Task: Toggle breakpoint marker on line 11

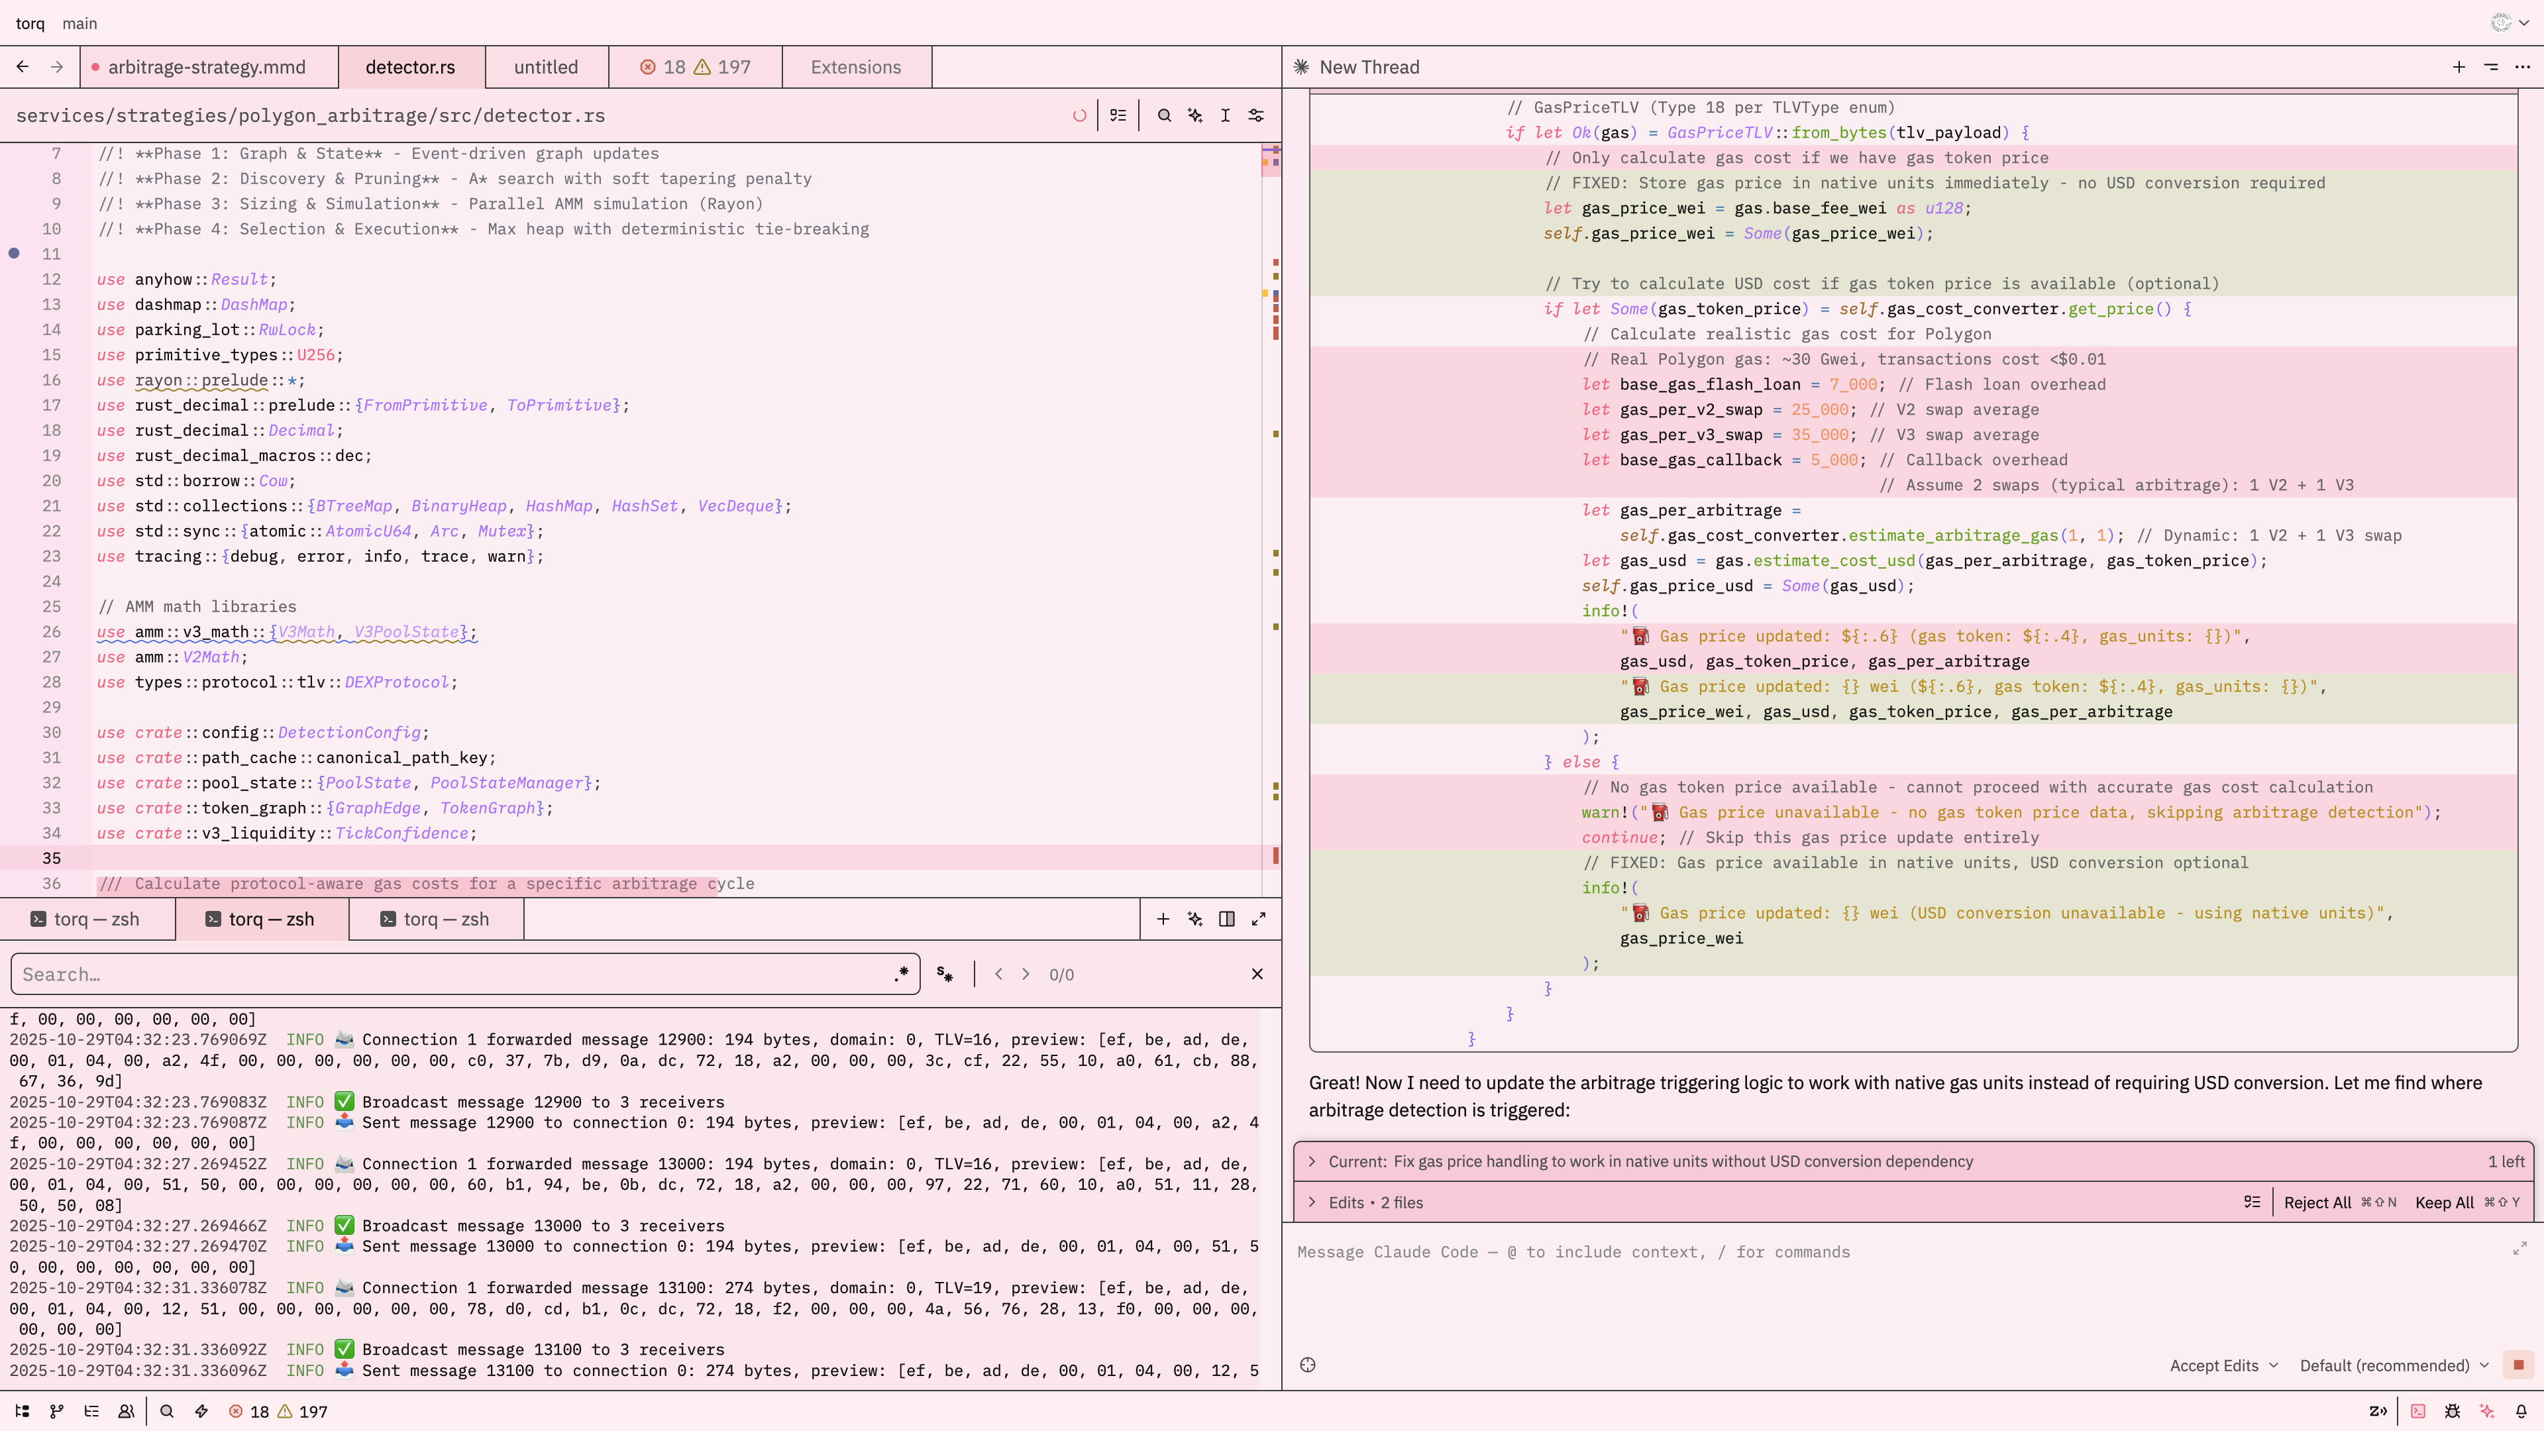Action: [14, 254]
